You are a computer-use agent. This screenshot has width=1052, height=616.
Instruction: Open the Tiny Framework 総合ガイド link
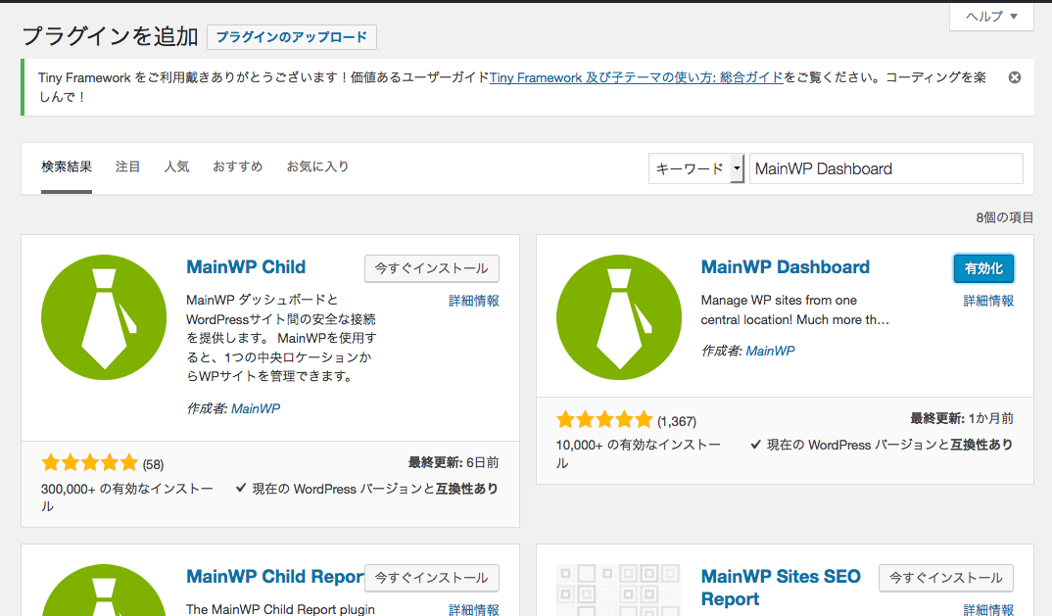click(636, 77)
